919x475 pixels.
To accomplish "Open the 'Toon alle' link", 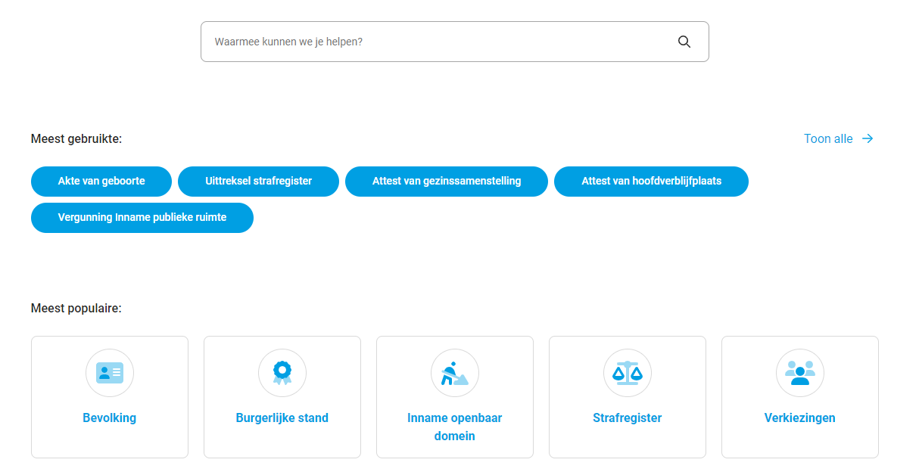I will pos(828,138).
